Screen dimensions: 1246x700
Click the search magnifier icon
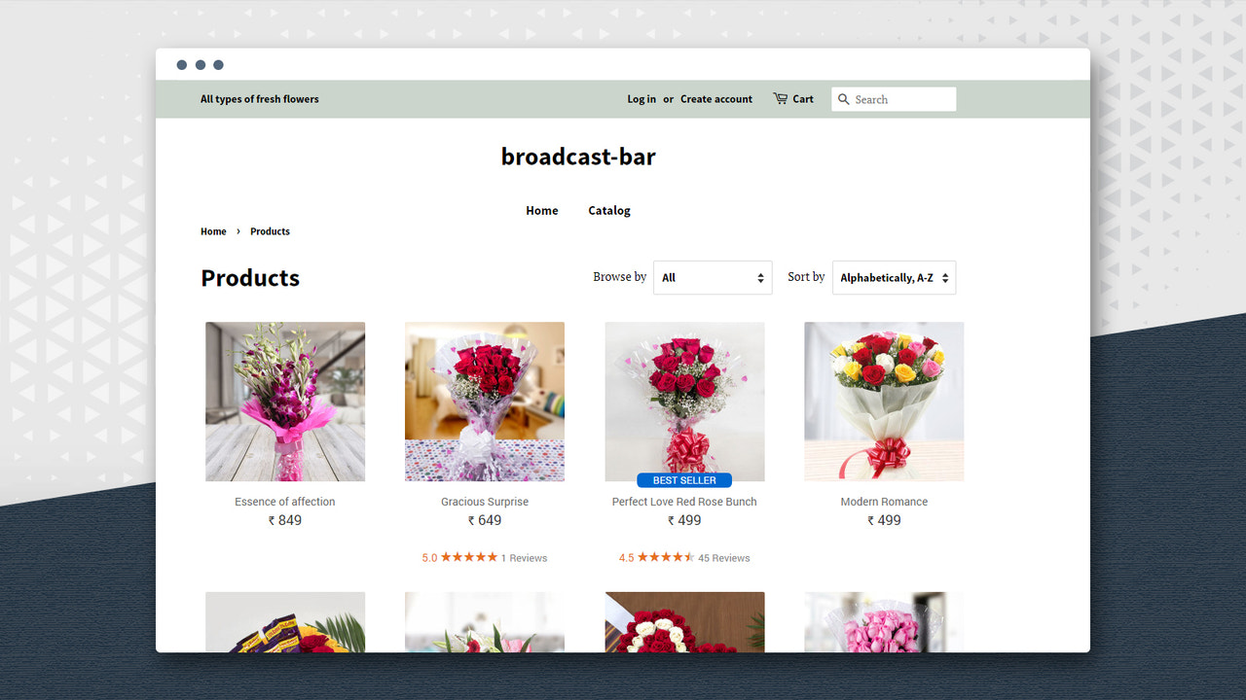843,98
